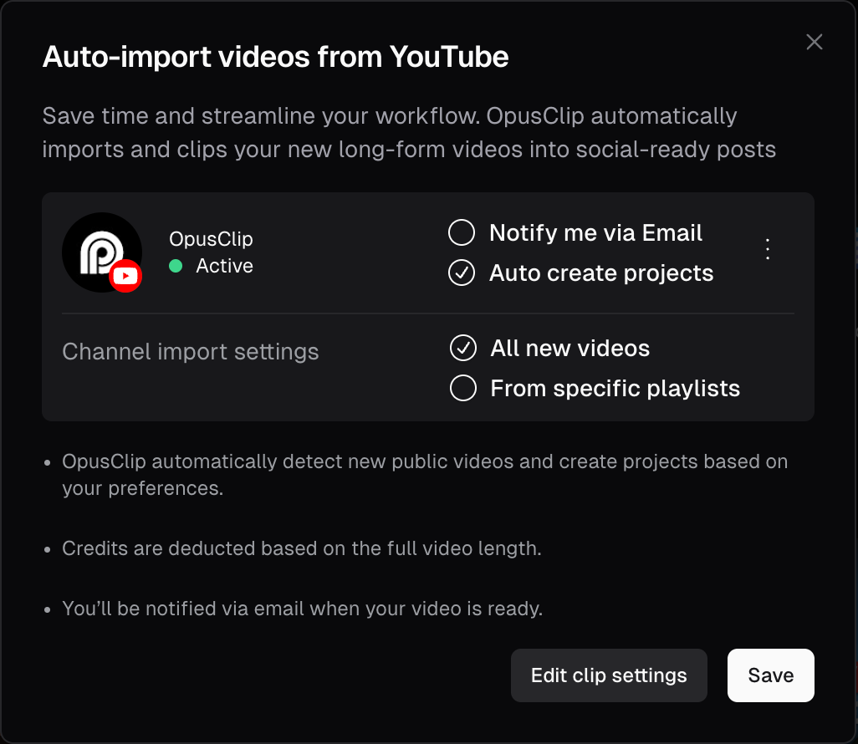The height and width of the screenshot is (744, 858).
Task: Close the Auto-import dialog with the X
Action: [815, 42]
